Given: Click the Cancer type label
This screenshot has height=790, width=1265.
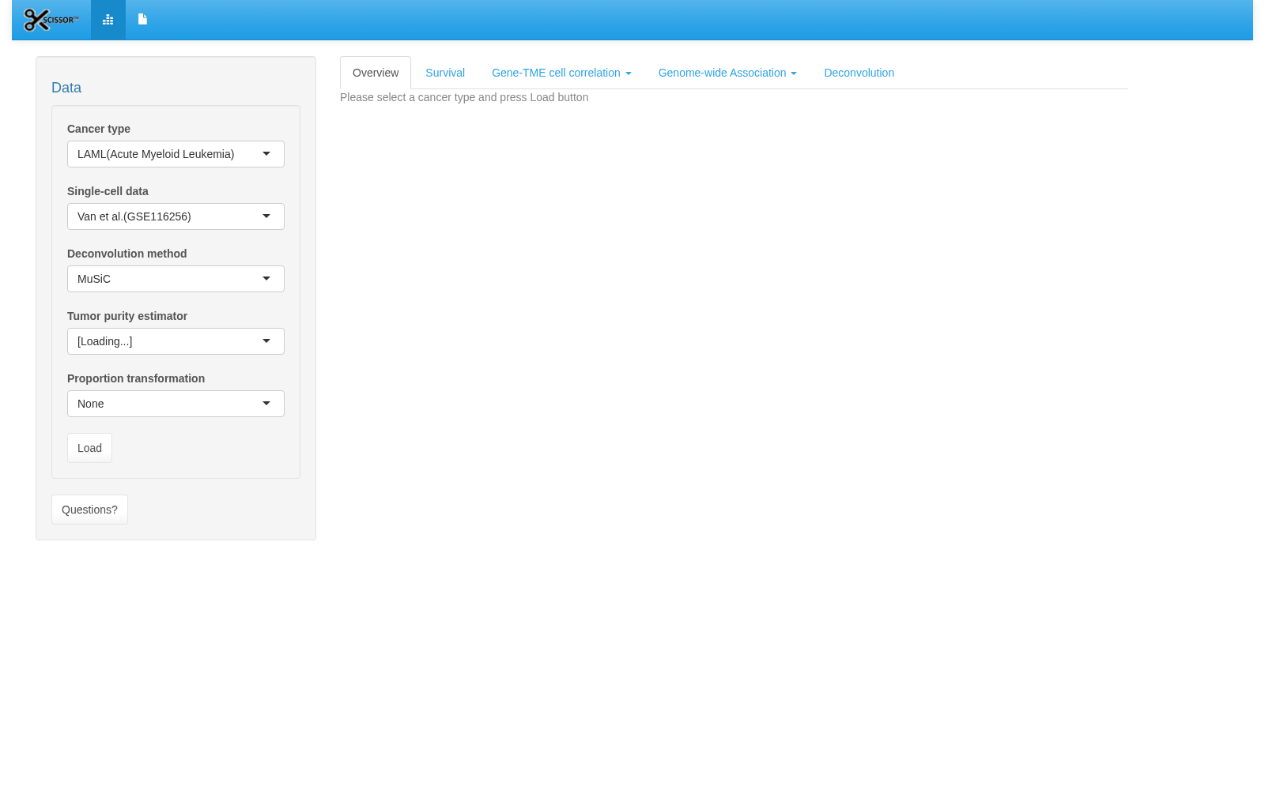Looking at the screenshot, I should [x=99, y=129].
